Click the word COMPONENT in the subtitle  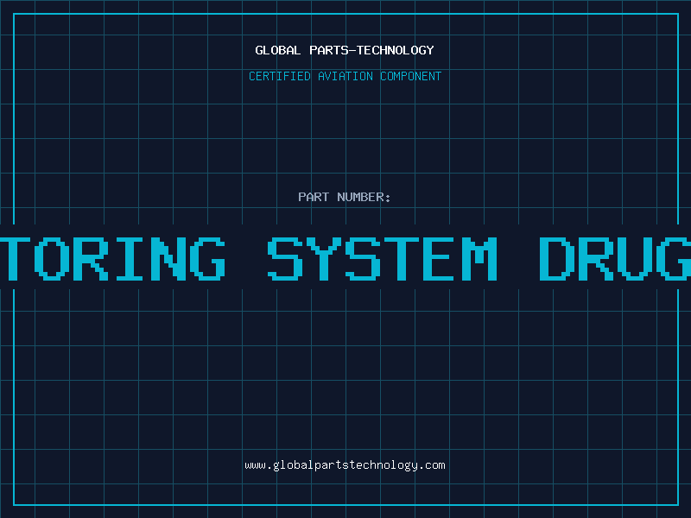pyautogui.click(x=411, y=76)
